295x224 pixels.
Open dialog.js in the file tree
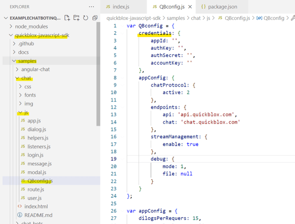(x=37, y=129)
